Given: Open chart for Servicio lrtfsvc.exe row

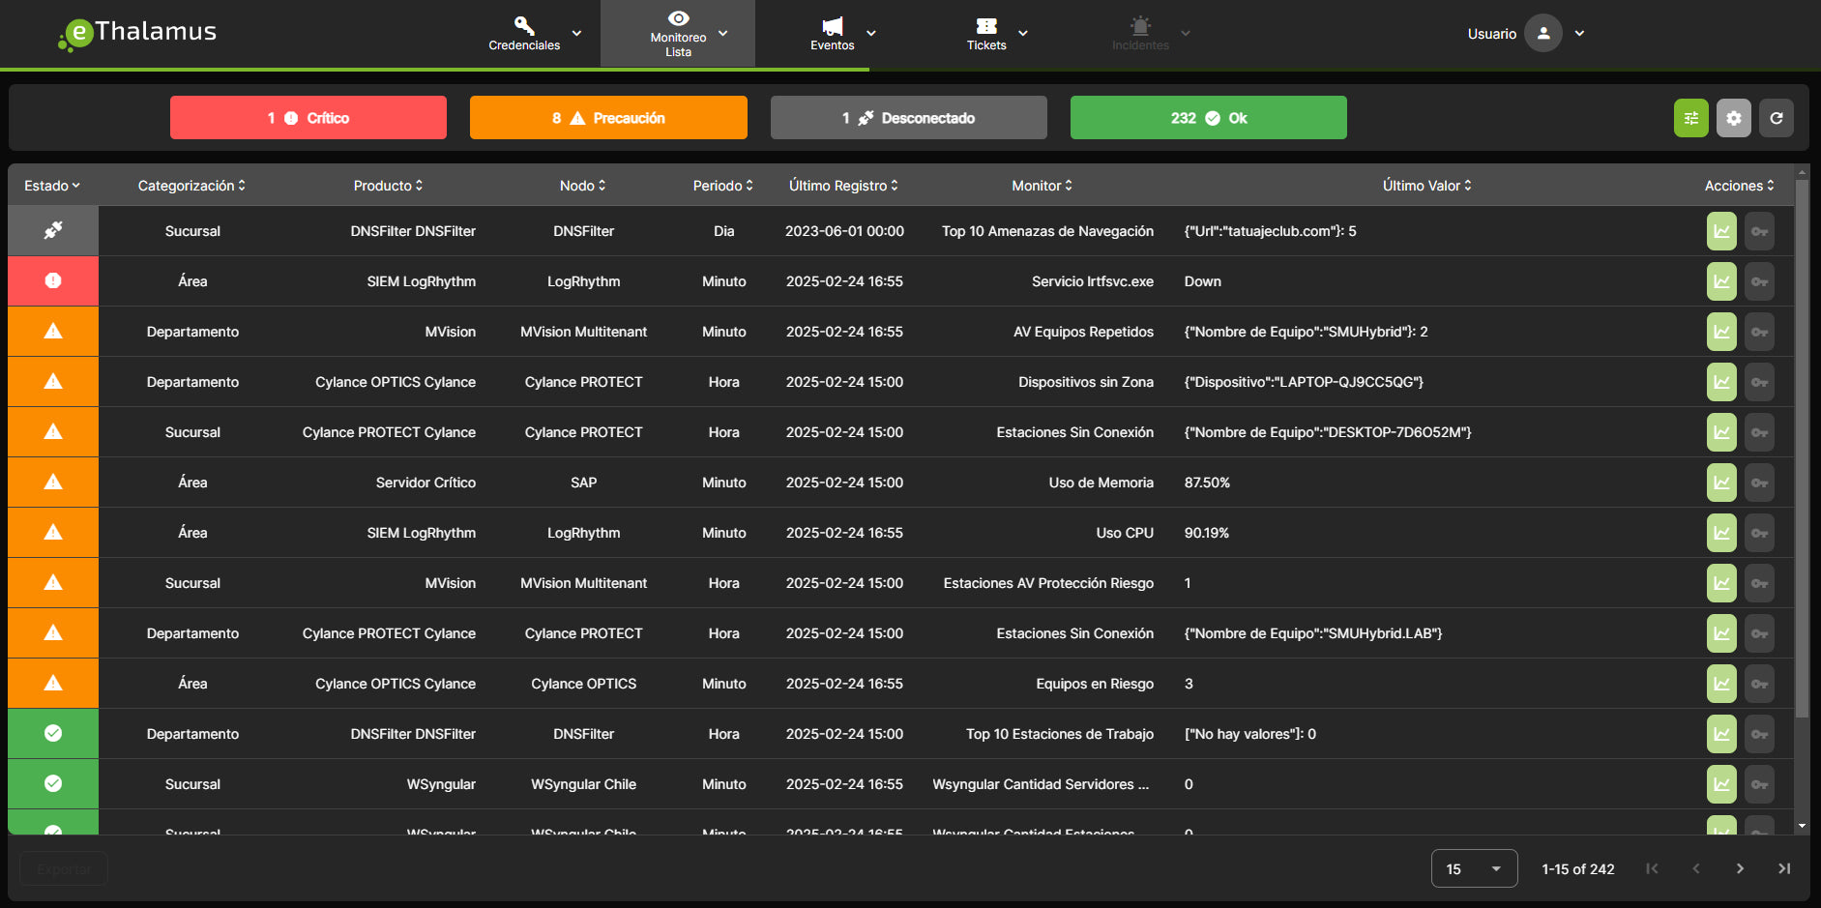Looking at the screenshot, I should [x=1721, y=281].
